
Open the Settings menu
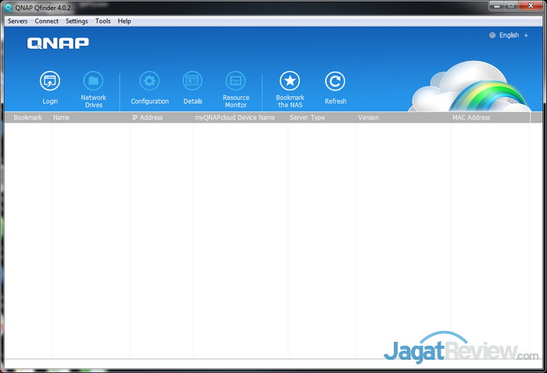coord(77,21)
